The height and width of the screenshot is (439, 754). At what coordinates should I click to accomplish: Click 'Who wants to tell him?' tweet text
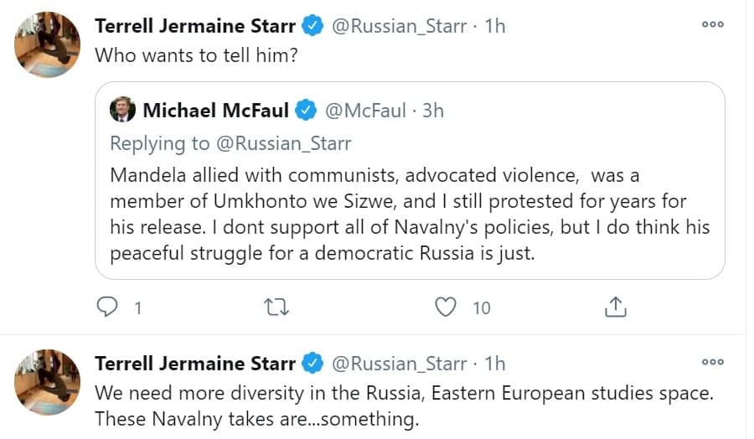[x=198, y=55]
